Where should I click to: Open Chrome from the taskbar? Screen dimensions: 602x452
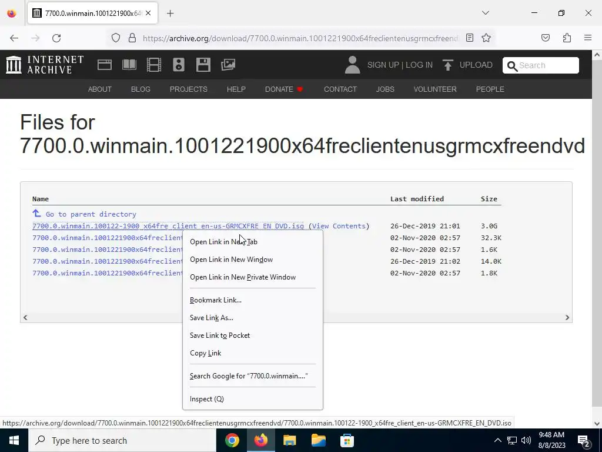click(x=232, y=440)
